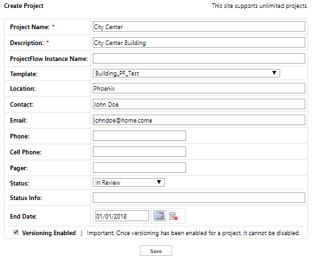Click the Create Project heading
312x259 pixels.
(24, 6)
